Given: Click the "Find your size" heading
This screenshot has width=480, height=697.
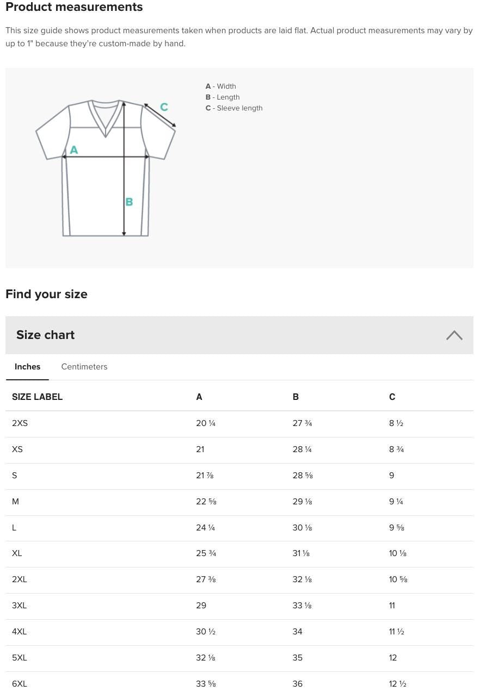Looking at the screenshot, I should coord(46,294).
